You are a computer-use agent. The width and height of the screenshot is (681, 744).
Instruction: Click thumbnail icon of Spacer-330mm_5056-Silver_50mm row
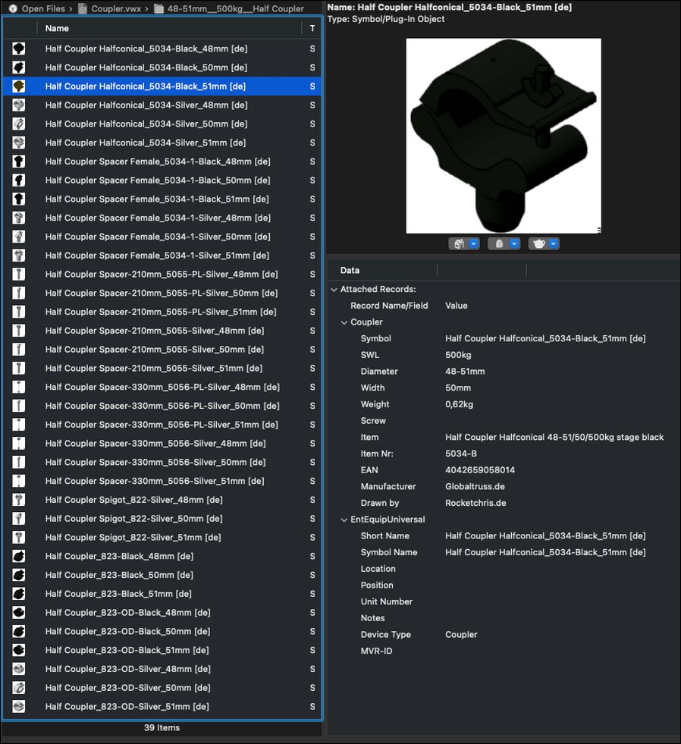coord(18,462)
